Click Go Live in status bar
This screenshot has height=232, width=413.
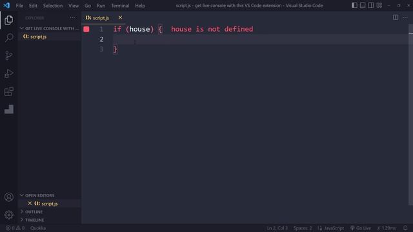[x=360, y=228]
